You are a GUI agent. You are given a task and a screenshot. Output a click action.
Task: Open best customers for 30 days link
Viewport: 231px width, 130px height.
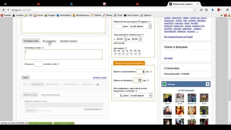click(x=178, y=37)
